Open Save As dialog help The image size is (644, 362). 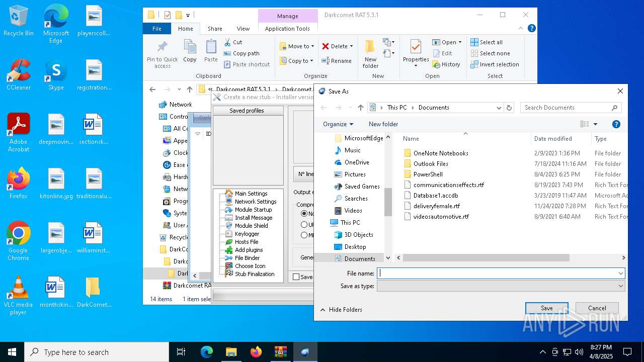click(x=616, y=124)
